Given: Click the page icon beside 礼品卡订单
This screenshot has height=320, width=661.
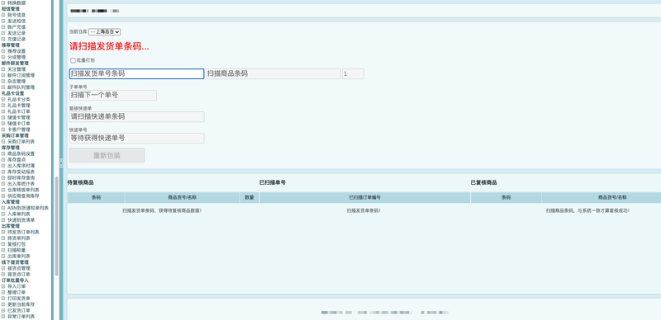Looking at the screenshot, I should [x=3, y=111].
